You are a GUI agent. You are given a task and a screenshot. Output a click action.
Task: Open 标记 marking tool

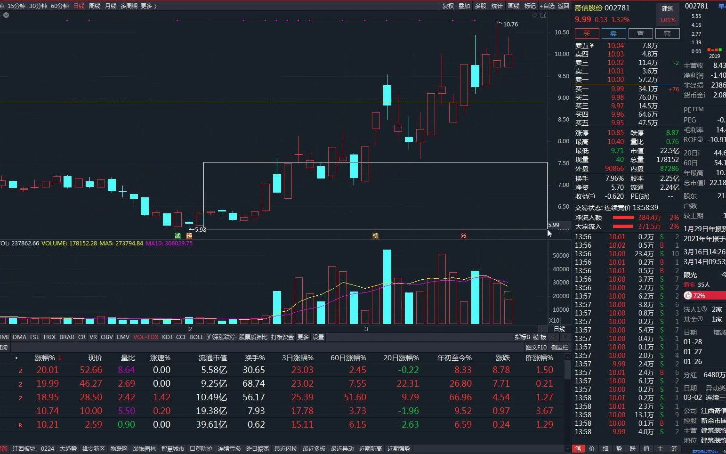point(530,6)
